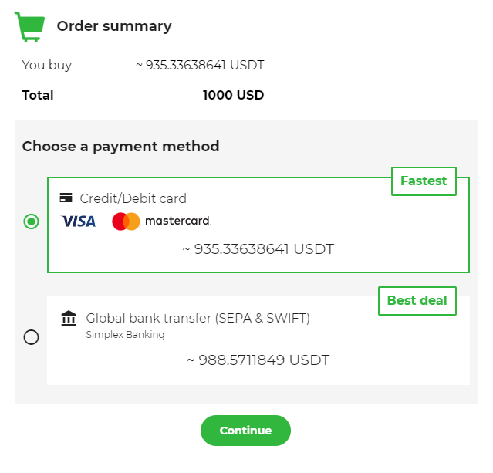Click the credit card icon
This screenshot has height=473, width=493.
(66, 198)
